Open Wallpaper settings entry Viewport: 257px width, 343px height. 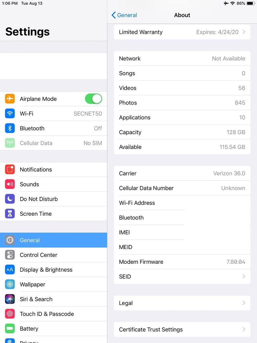click(x=54, y=284)
